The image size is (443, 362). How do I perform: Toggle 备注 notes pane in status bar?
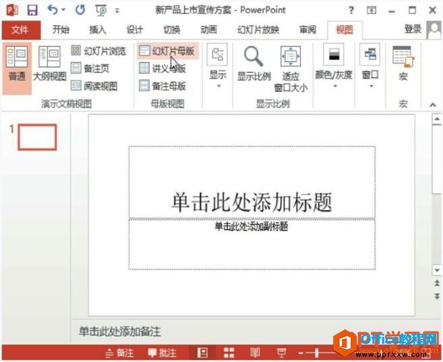click(119, 353)
